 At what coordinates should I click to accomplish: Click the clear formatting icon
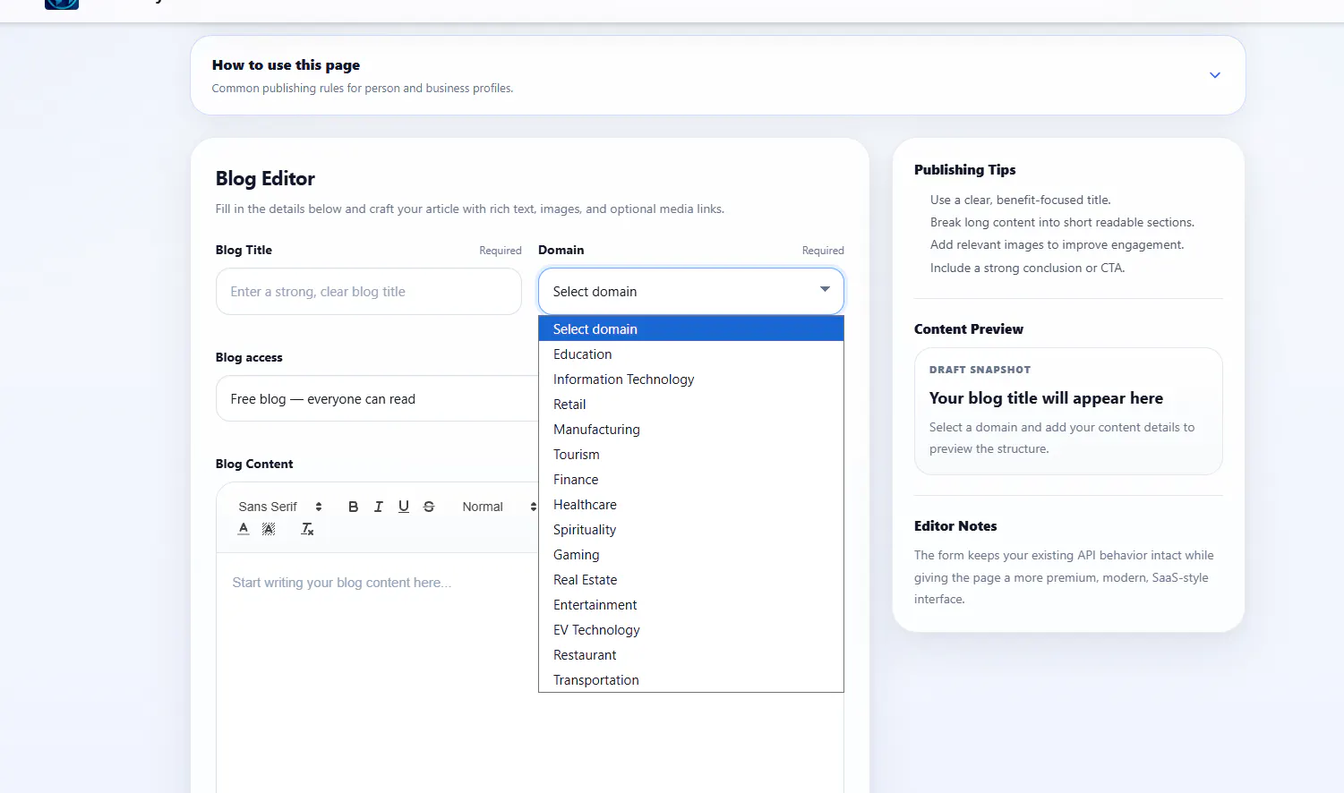307,529
